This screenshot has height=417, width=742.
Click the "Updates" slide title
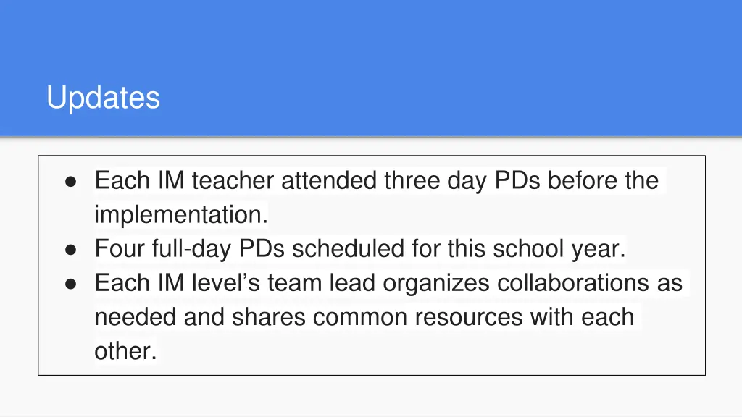point(103,98)
